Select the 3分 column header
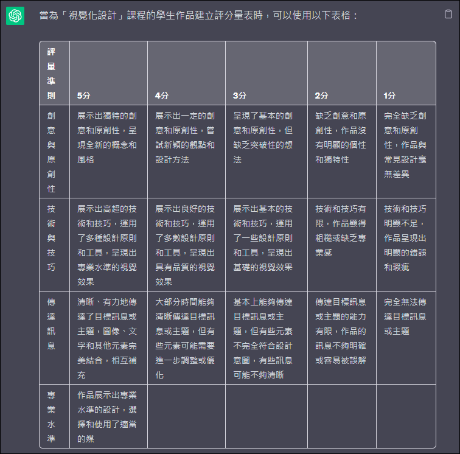This screenshot has width=460, height=454. pos(267,73)
